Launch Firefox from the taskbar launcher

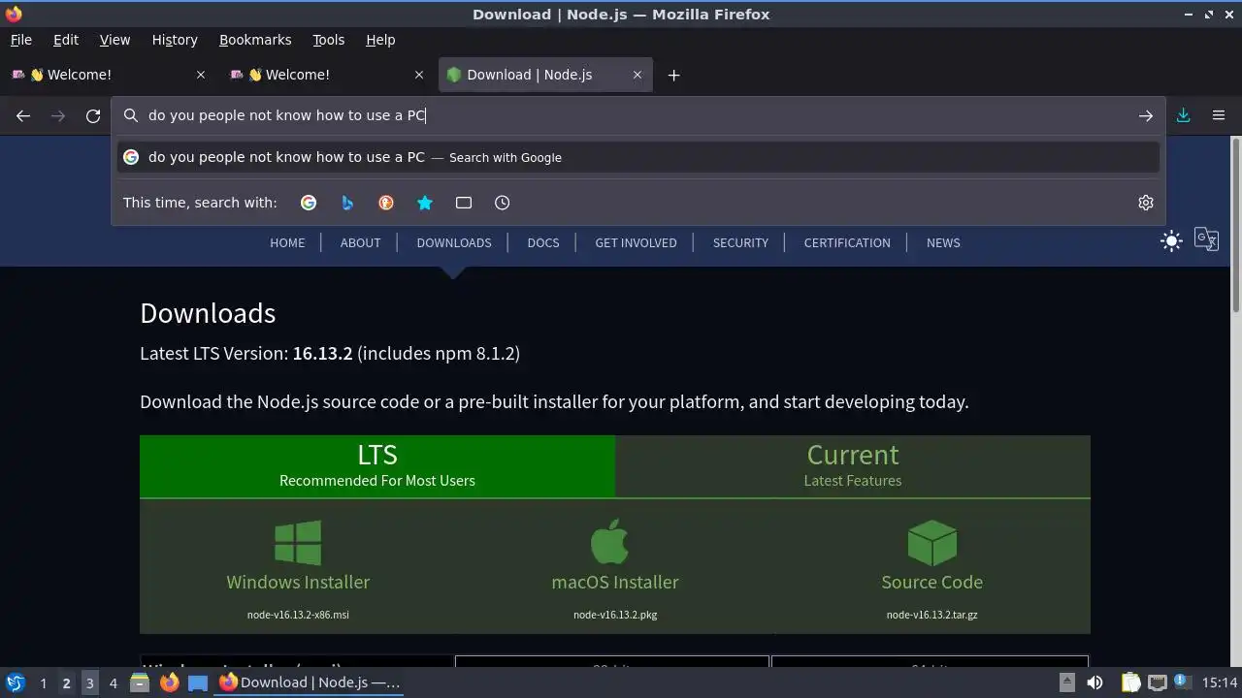pyautogui.click(x=169, y=682)
